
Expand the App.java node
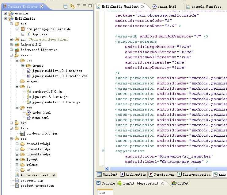click(x=23, y=34)
